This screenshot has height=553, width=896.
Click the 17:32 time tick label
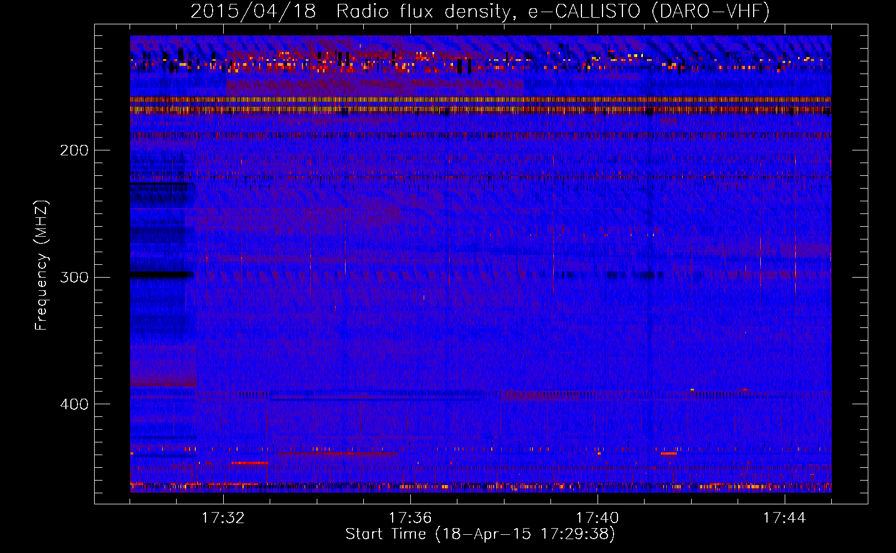pos(223,518)
